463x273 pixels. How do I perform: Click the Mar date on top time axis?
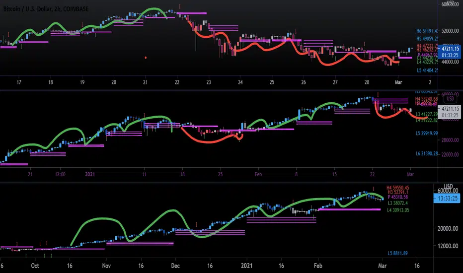coord(398,82)
